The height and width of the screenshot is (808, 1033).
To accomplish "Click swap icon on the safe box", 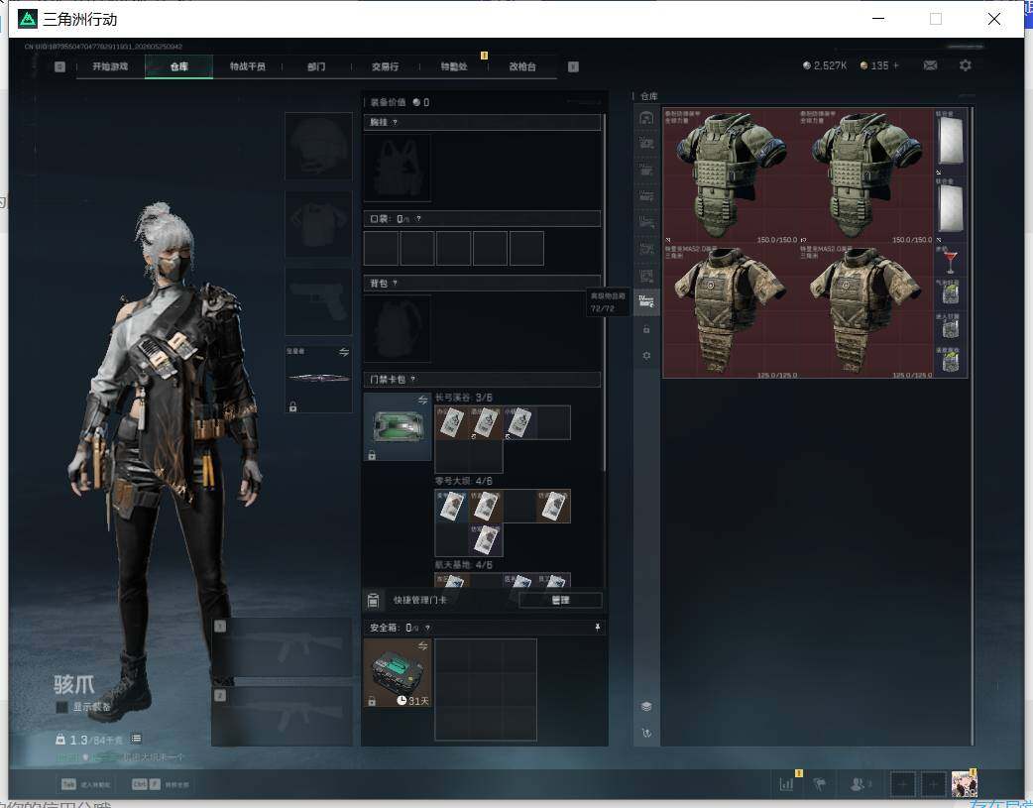I will click(x=423, y=645).
